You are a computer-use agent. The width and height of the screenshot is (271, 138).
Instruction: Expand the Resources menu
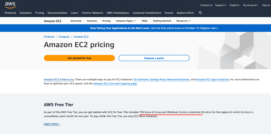183,21
